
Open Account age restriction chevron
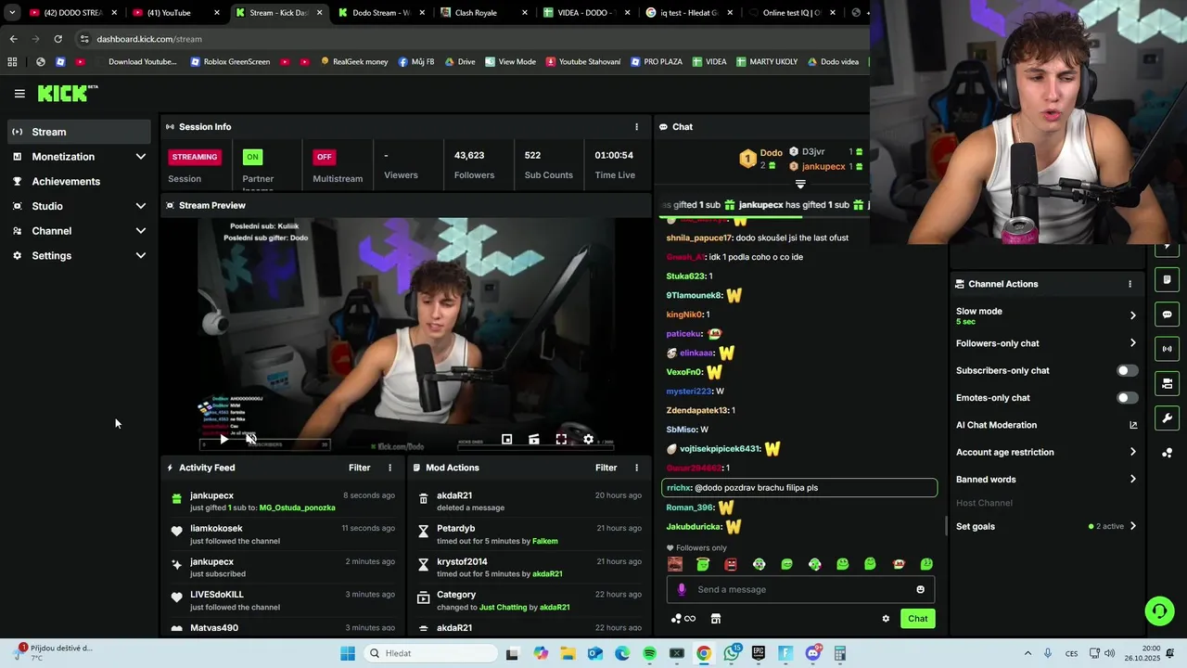[x=1132, y=452]
